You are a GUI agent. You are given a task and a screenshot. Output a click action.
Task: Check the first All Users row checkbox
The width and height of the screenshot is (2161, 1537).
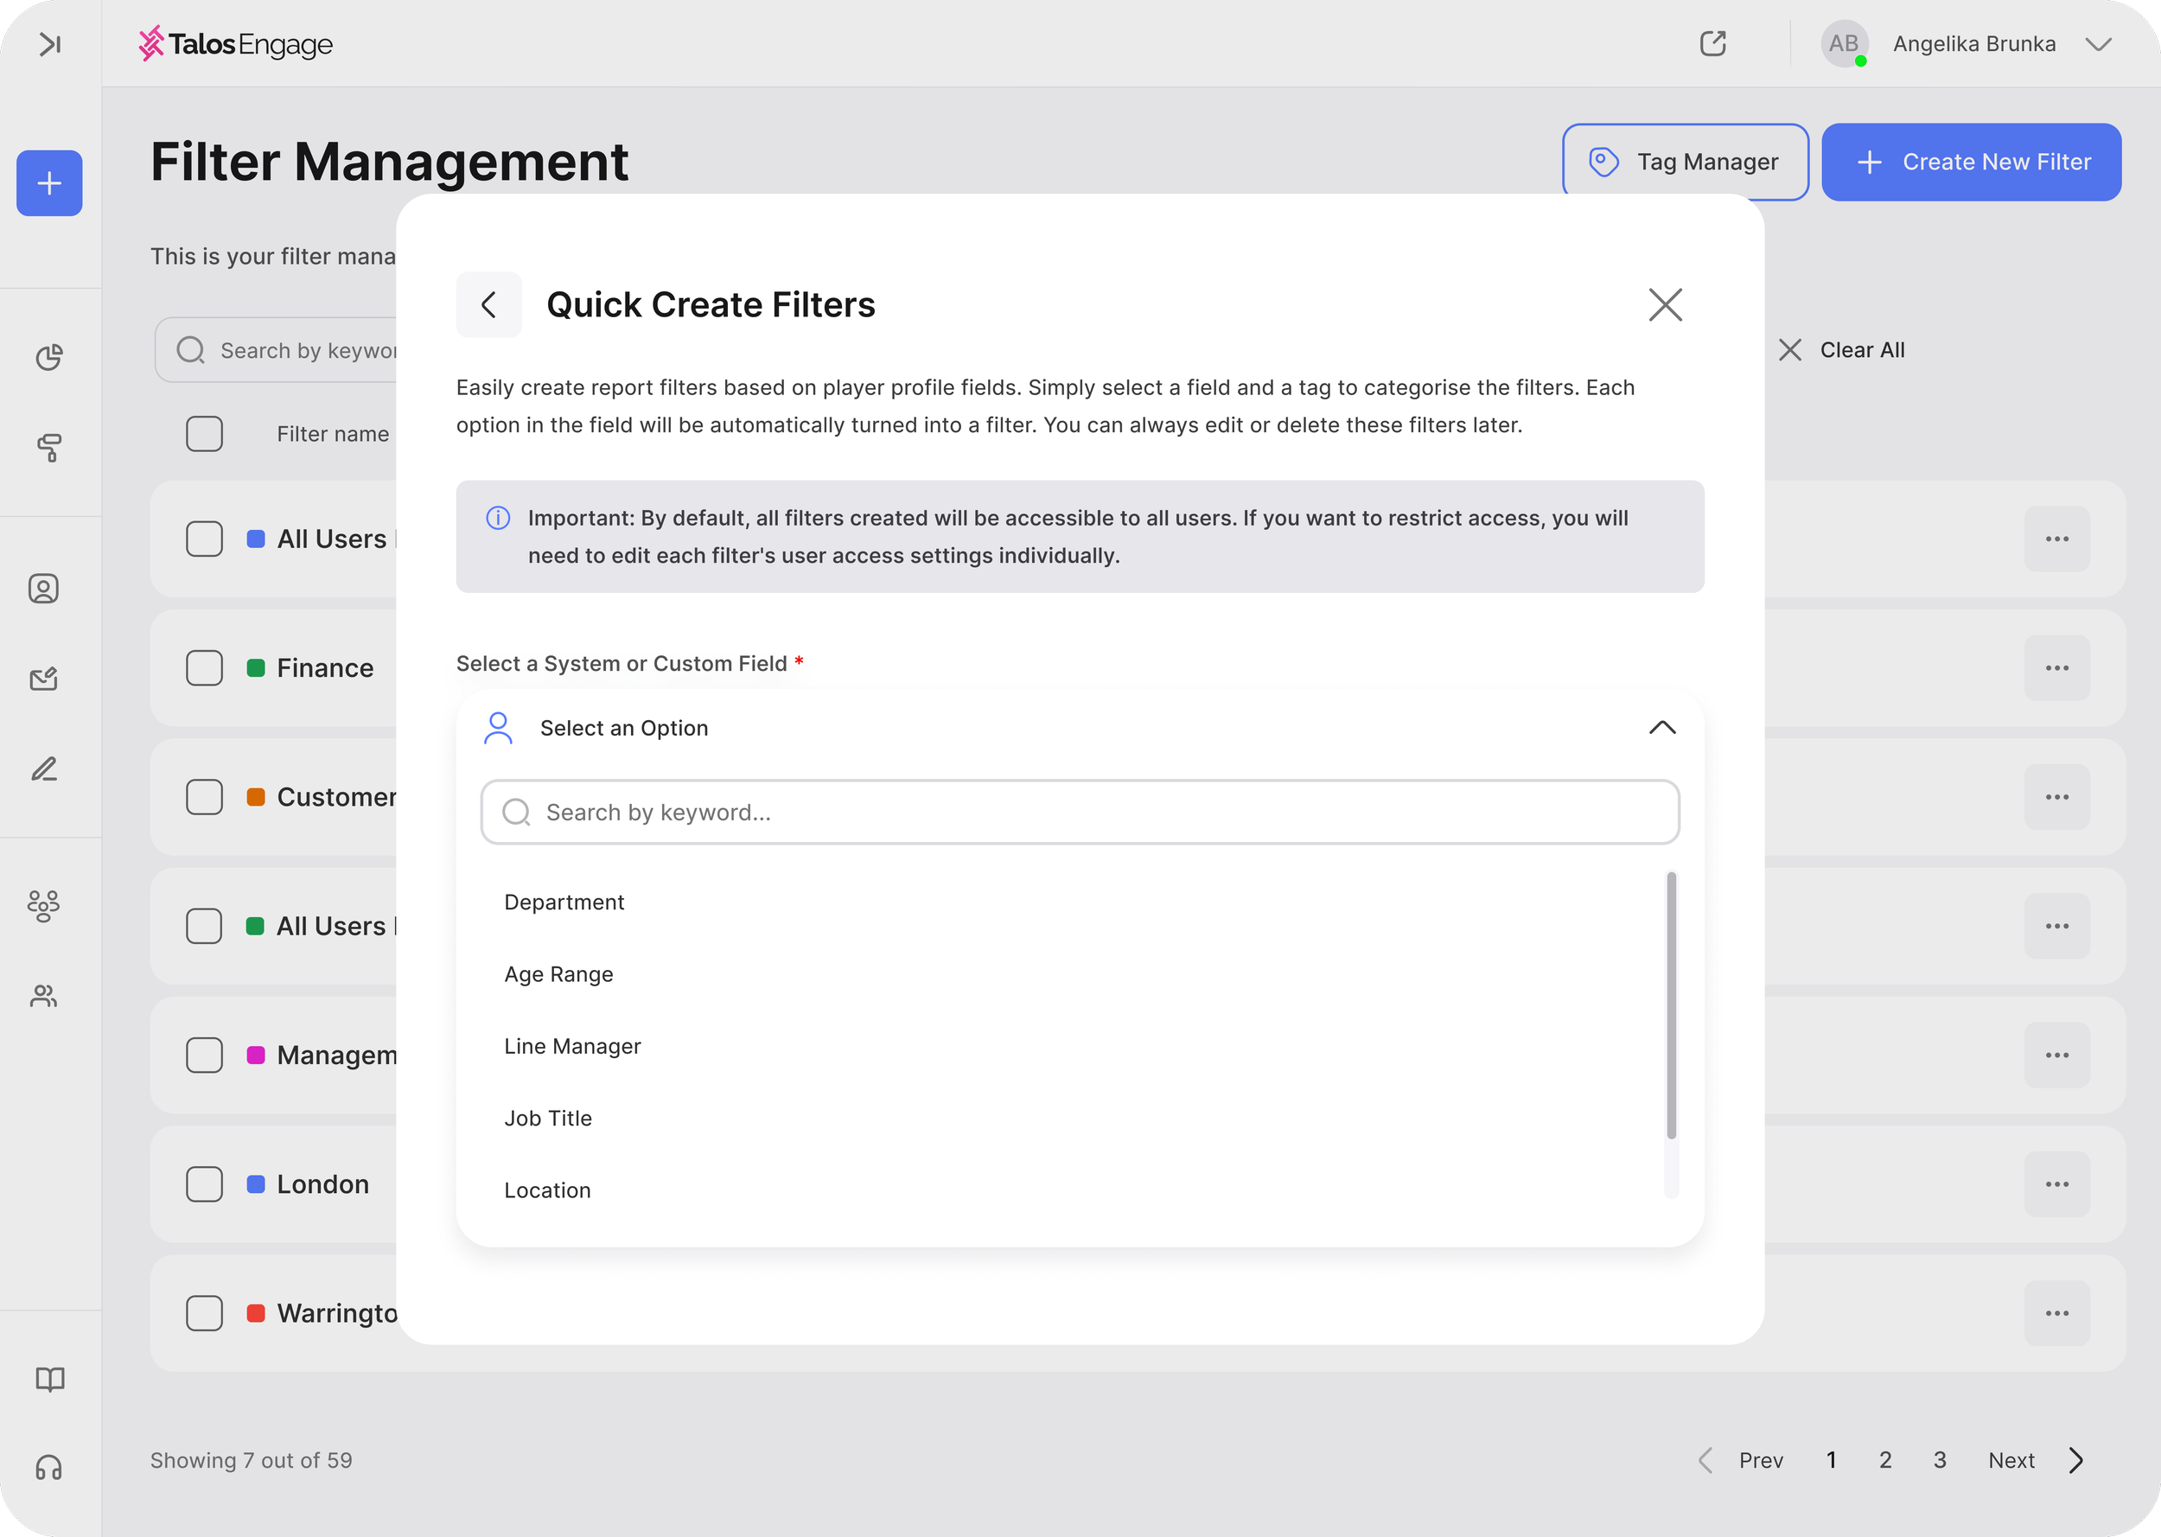click(204, 539)
